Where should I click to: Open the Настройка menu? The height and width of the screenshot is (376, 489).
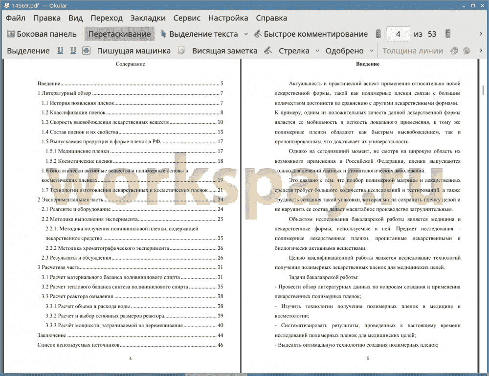point(228,18)
